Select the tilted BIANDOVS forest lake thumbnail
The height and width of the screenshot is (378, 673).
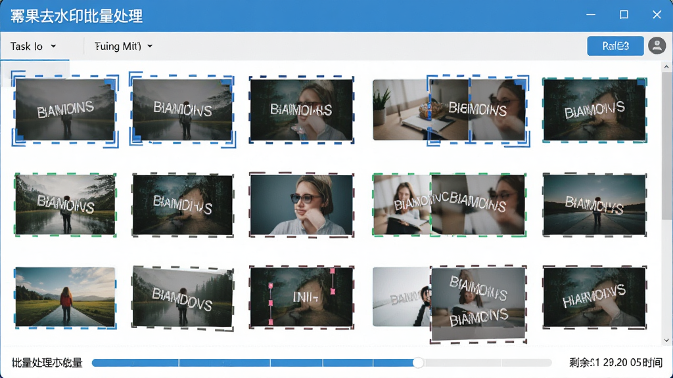[x=183, y=297]
